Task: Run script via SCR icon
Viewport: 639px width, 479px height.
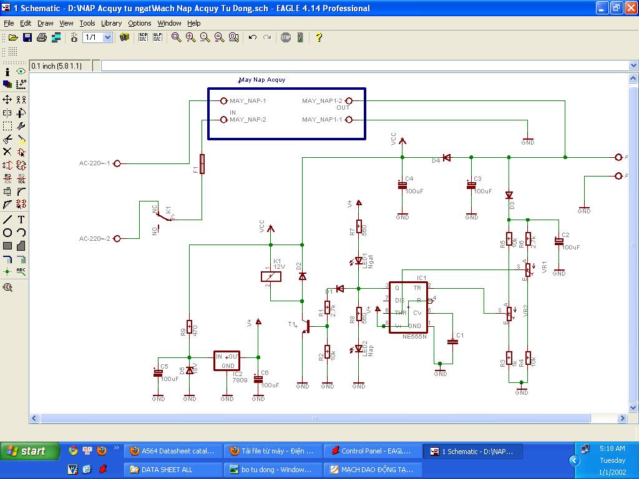Action: point(143,37)
